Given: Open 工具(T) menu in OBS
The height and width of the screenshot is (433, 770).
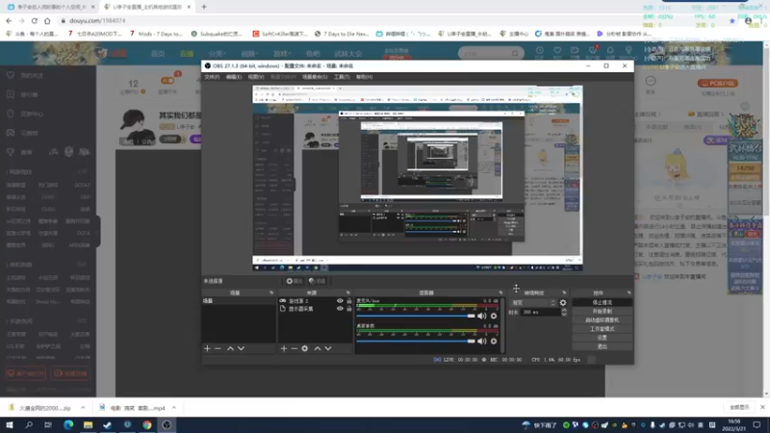Looking at the screenshot, I should pyautogui.click(x=342, y=77).
